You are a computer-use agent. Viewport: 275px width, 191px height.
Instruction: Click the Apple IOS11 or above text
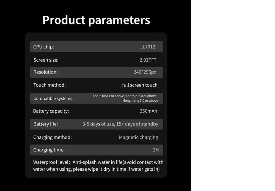click(108, 96)
